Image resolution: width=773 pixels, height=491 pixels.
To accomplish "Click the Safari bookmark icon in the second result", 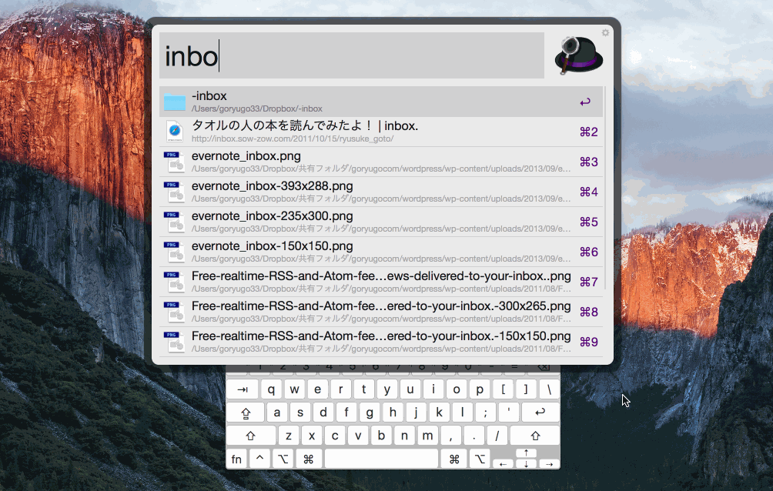I will (x=175, y=132).
